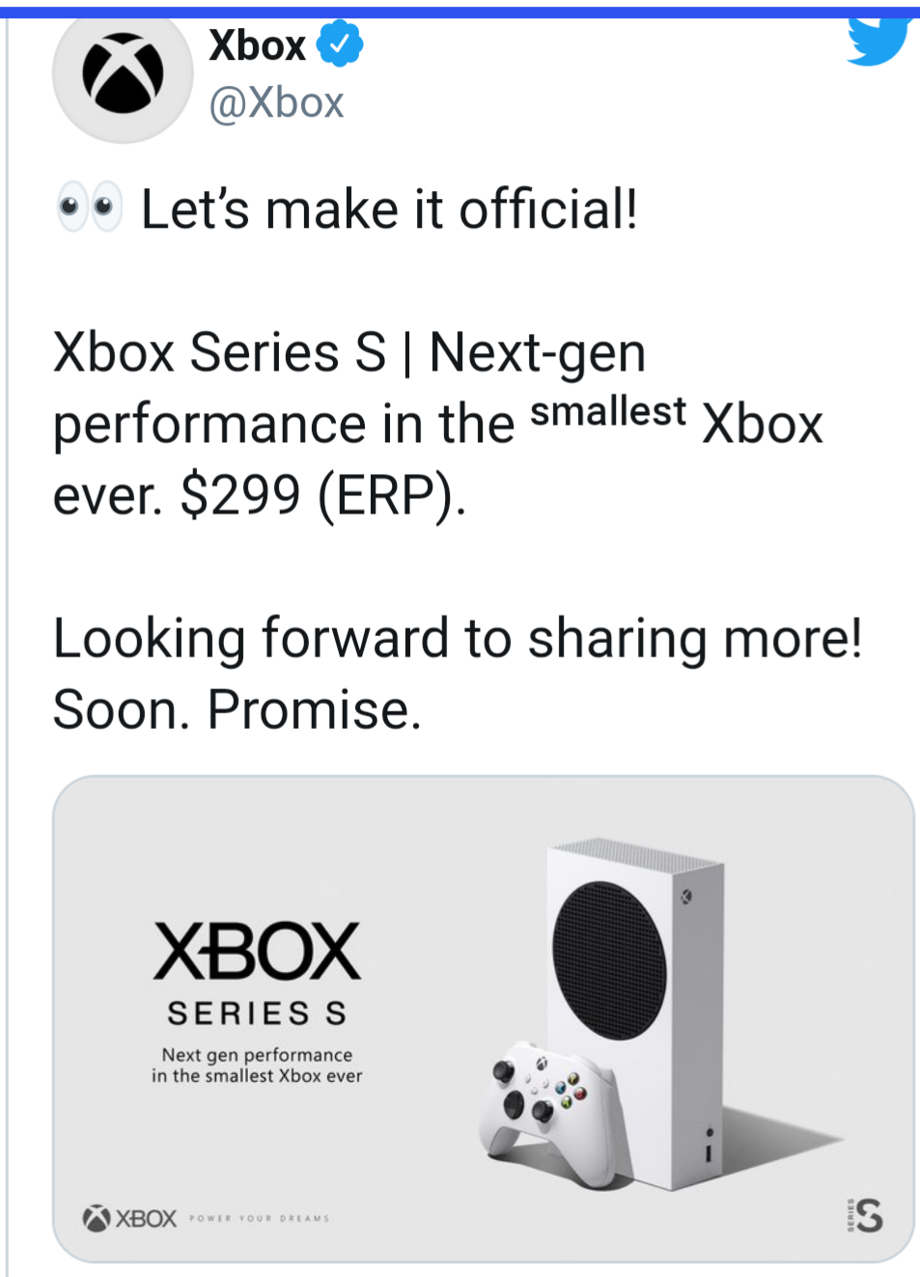Click the '$299 (ERP)' price text

click(322, 496)
